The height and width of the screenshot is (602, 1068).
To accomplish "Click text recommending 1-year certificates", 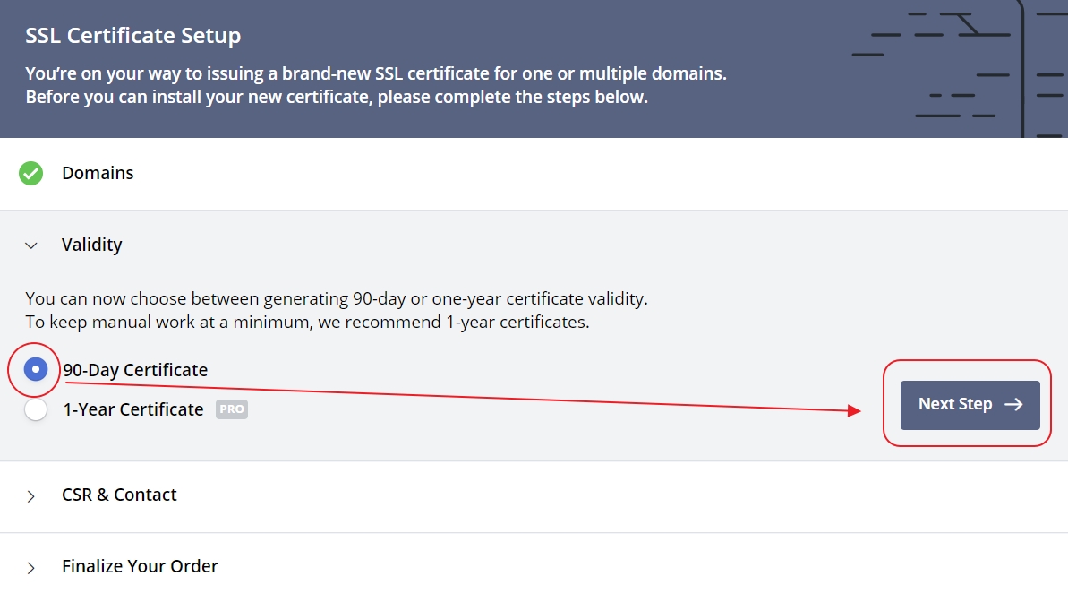I will pyautogui.click(x=307, y=322).
